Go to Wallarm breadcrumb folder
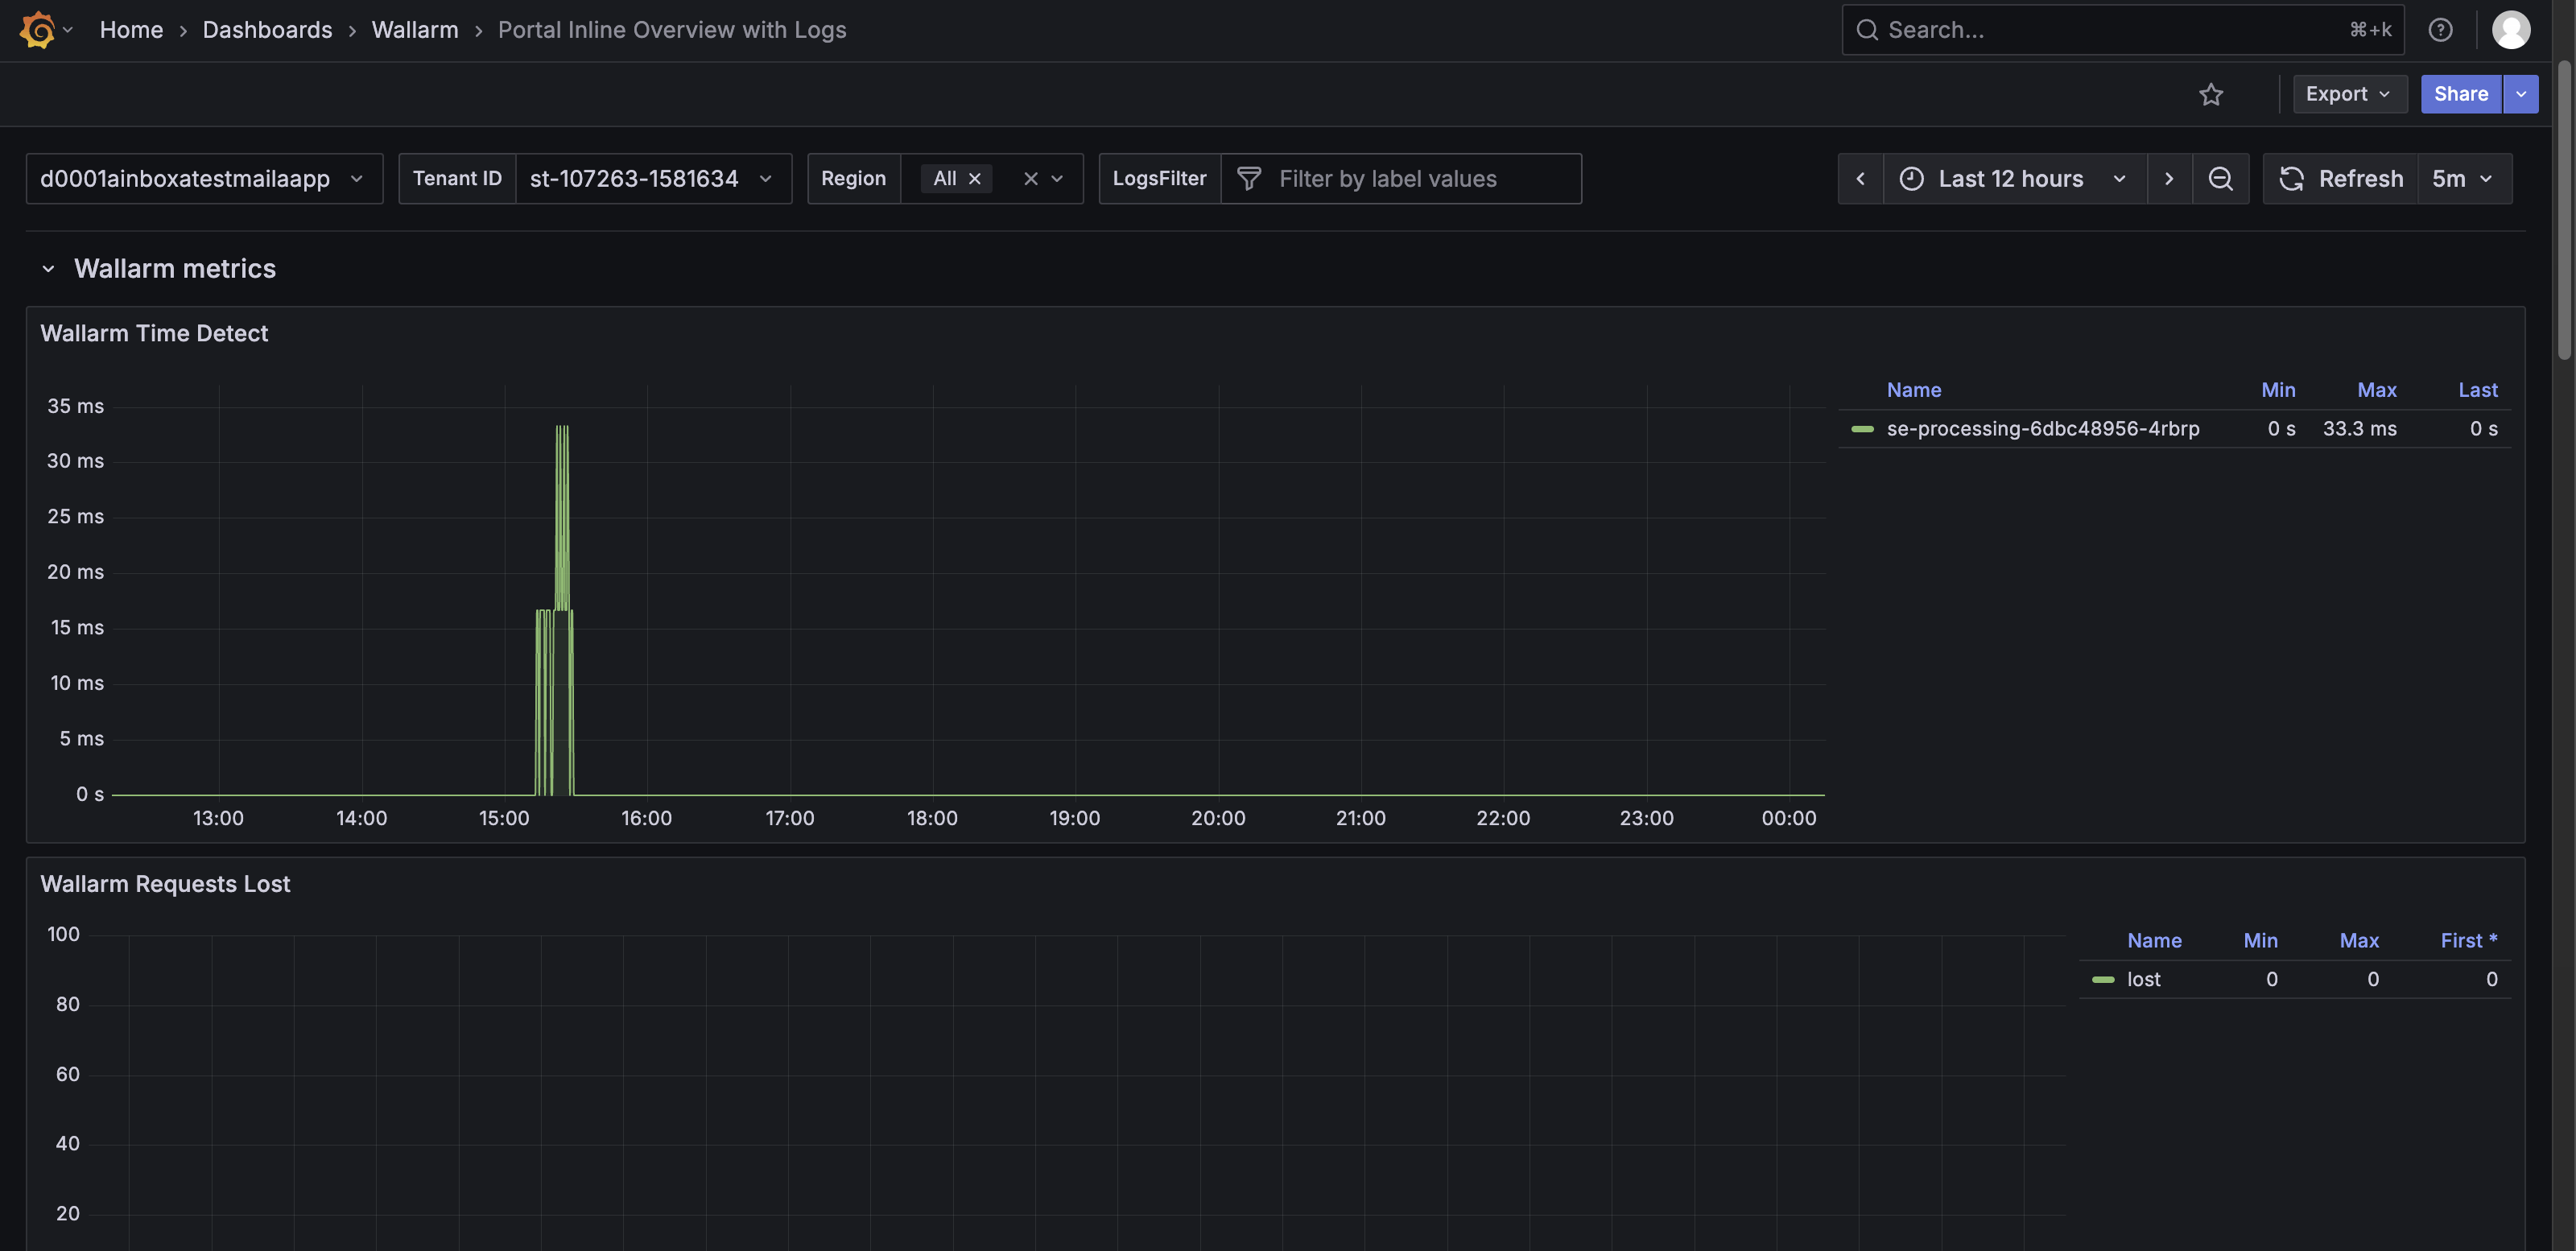Viewport: 2576px width, 1251px height. pos(414,30)
